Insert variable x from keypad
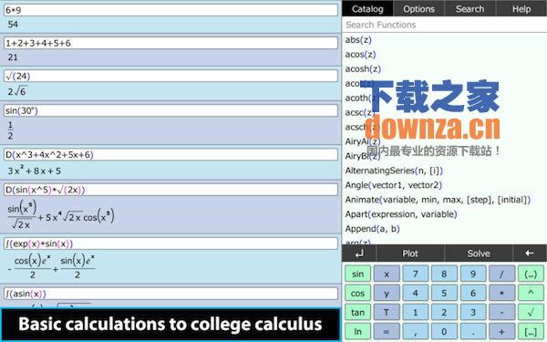 pyautogui.click(x=387, y=274)
